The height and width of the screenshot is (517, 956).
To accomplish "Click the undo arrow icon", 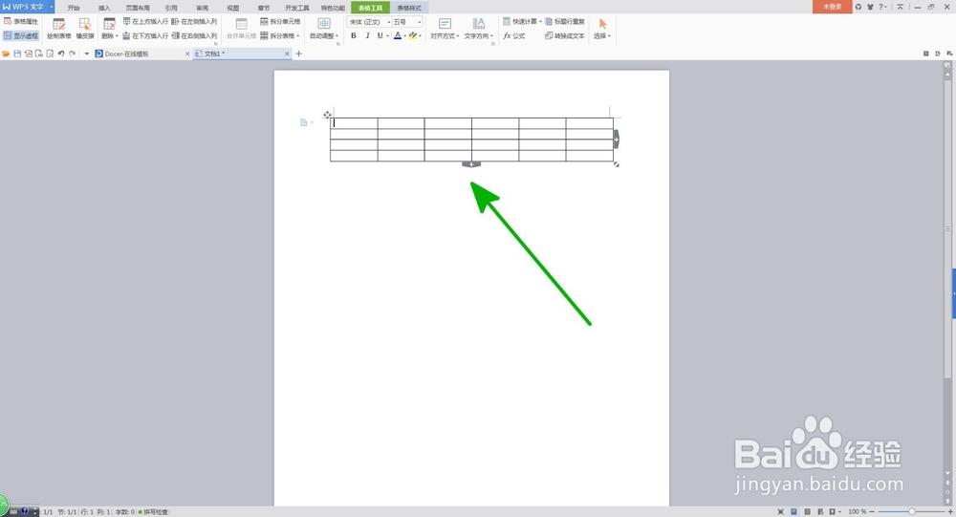I will point(61,54).
